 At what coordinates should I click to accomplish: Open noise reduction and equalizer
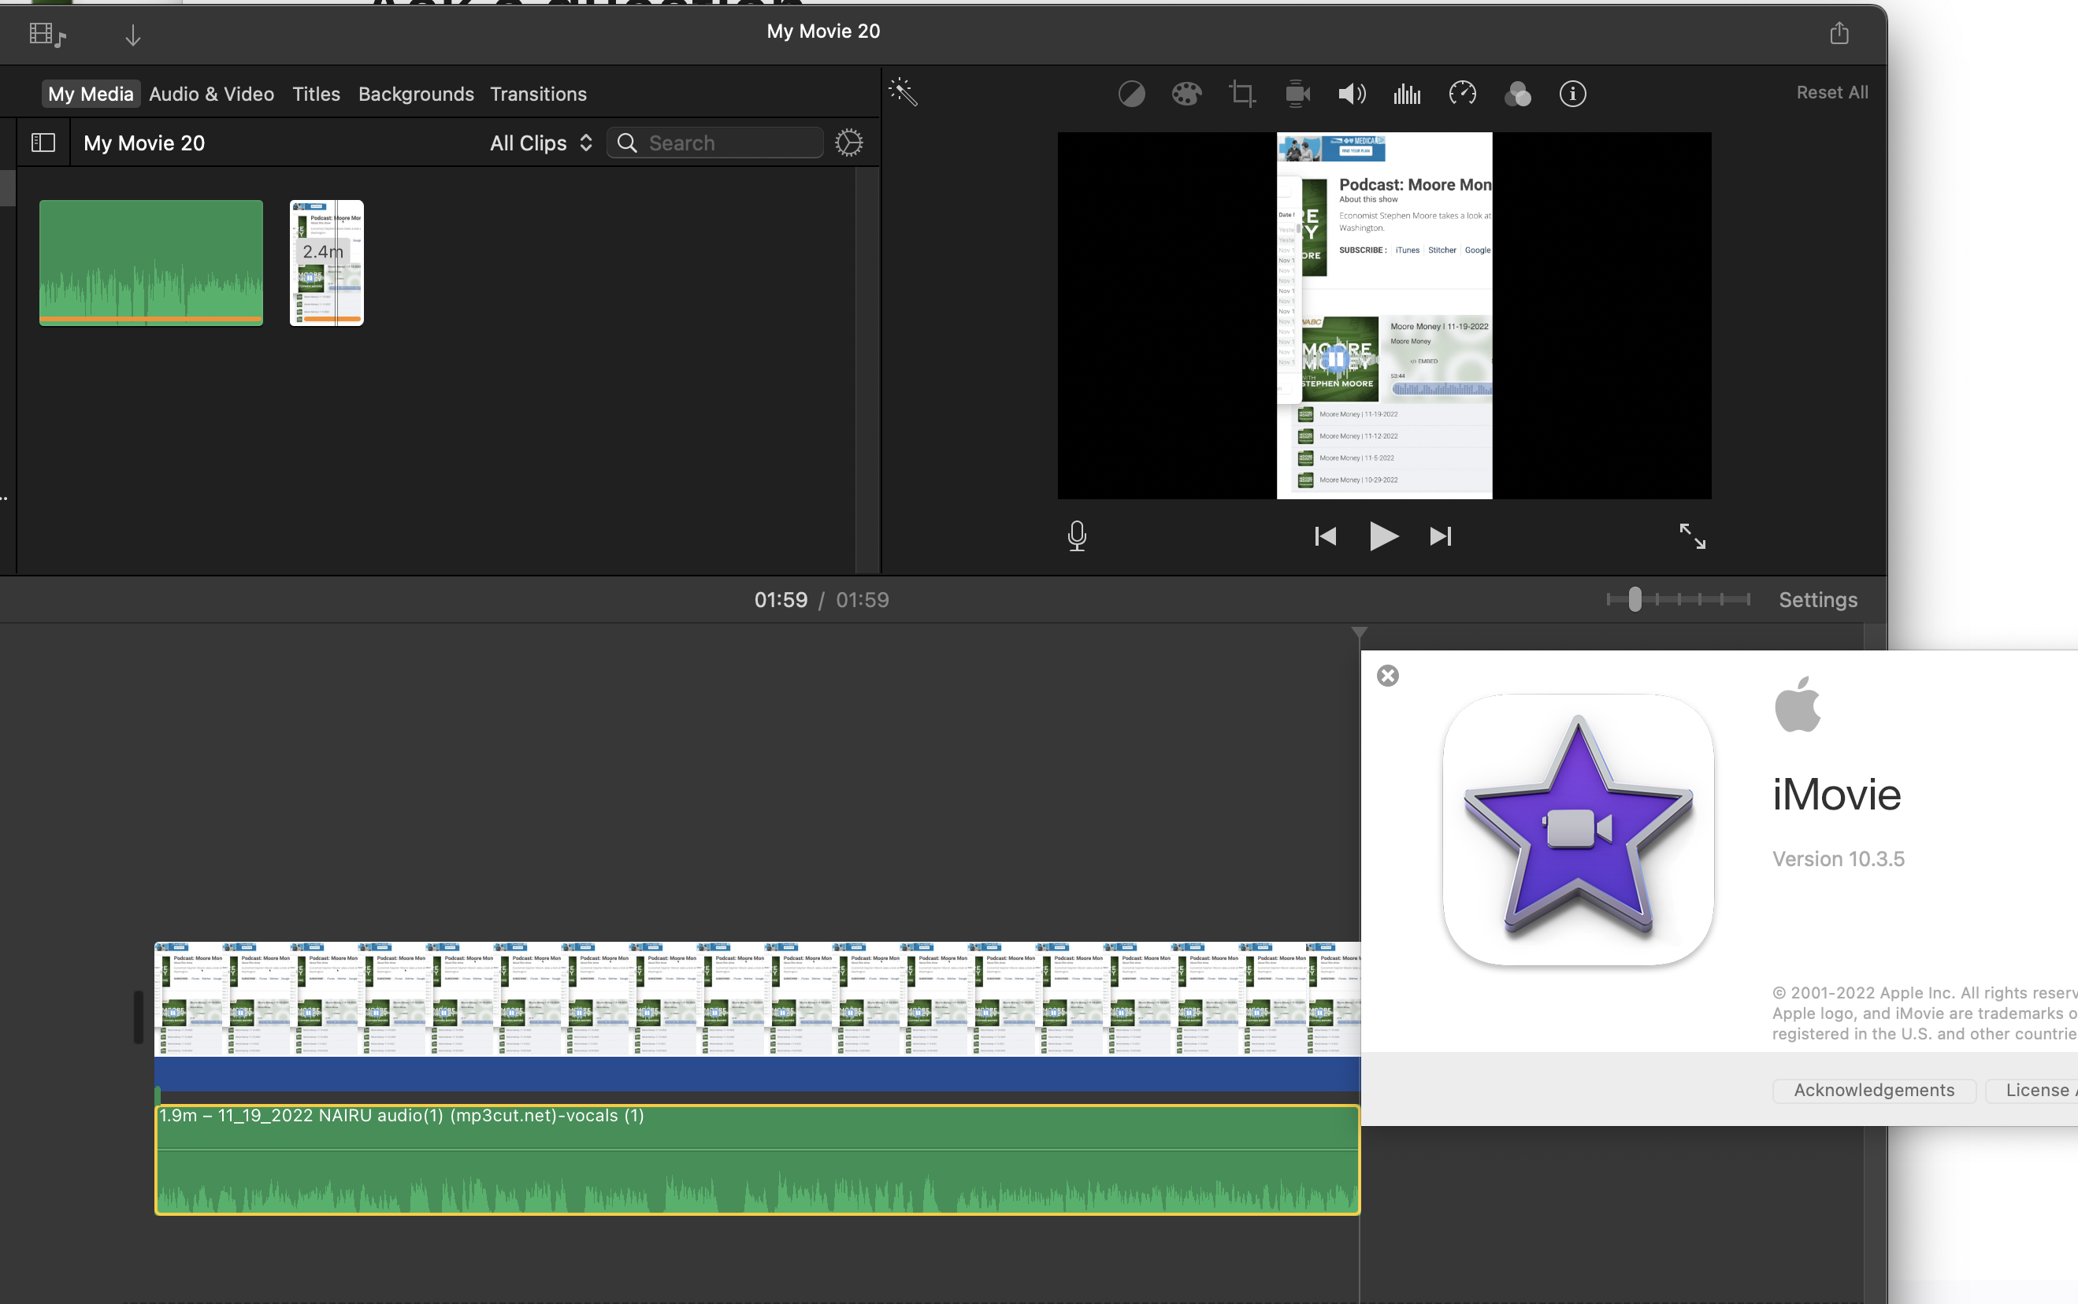[1407, 93]
